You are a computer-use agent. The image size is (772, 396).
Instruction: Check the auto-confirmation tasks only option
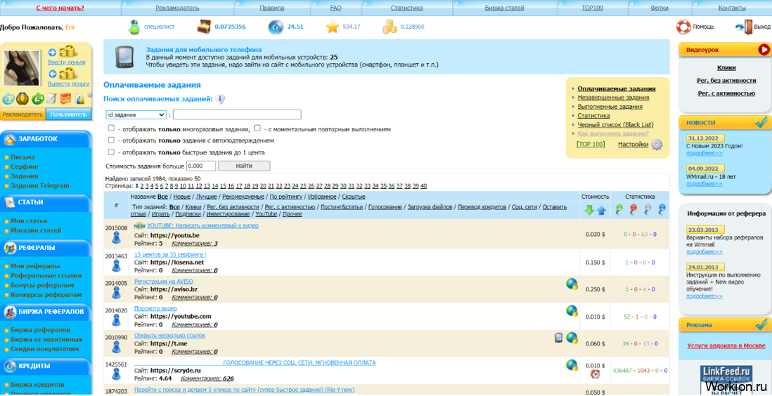[111, 140]
